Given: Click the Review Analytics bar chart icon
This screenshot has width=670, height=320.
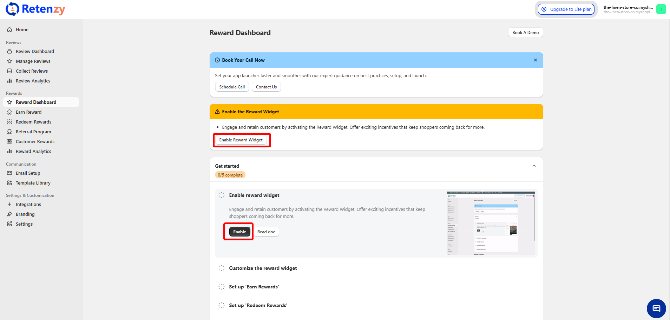Looking at the screenshot, I should pos(9,81).
